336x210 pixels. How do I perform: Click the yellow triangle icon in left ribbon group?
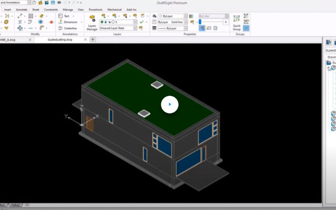pos(6,28)
